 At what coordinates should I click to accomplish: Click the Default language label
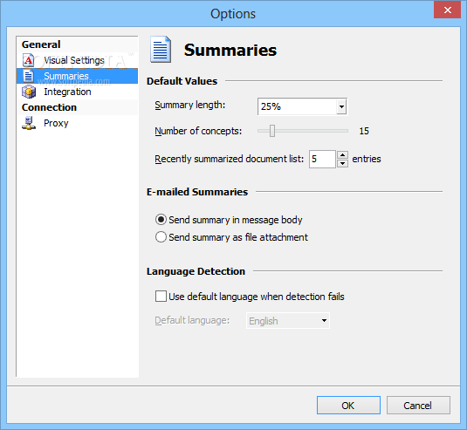(192, 320)
